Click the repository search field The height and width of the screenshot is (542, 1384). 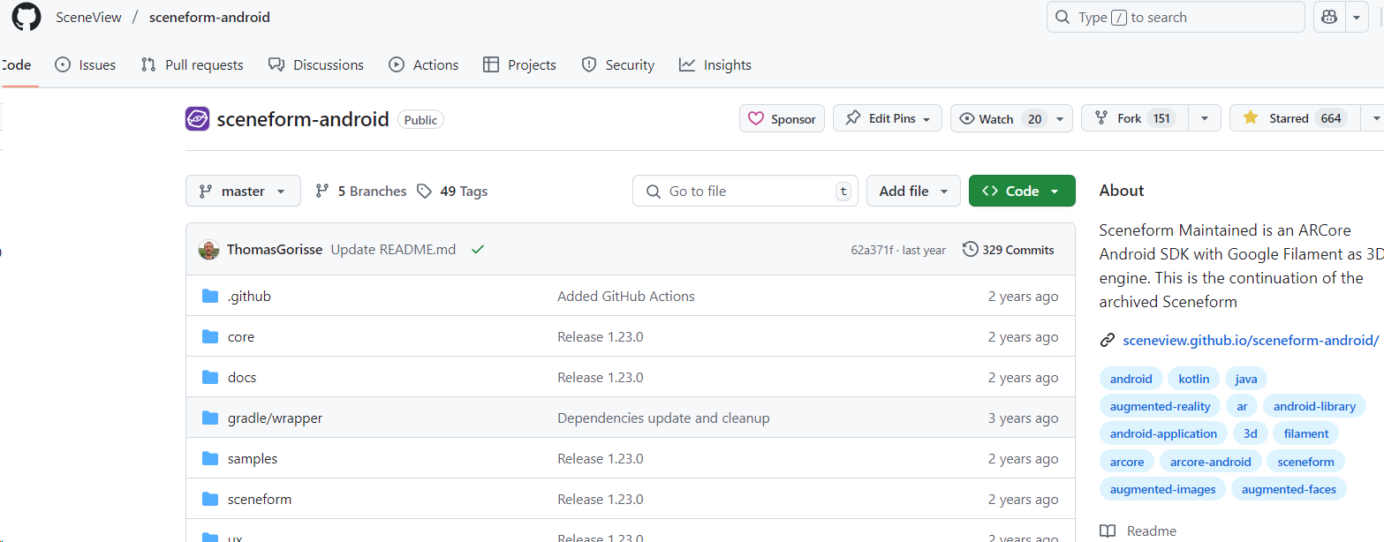tap(1176, 17)
